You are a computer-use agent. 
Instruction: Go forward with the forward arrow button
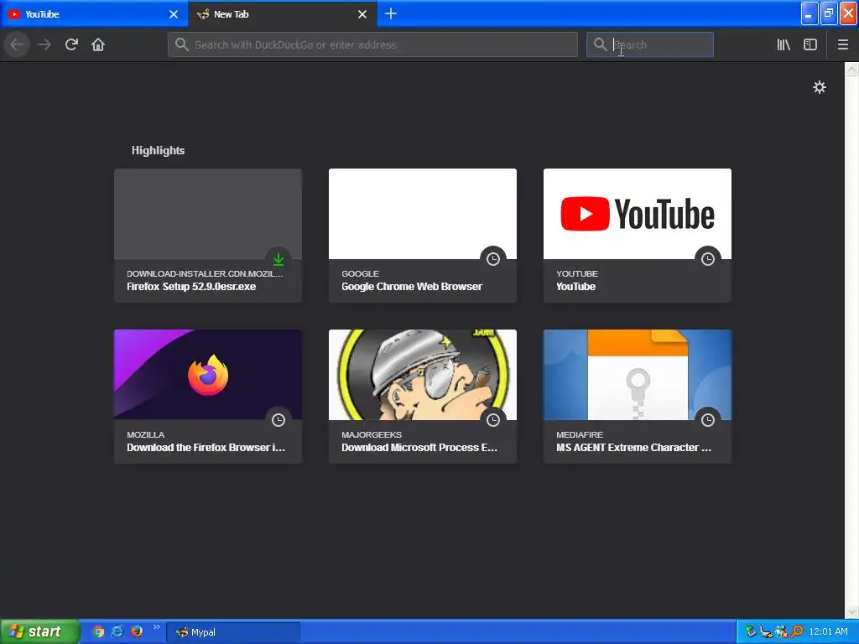point(44,44)
